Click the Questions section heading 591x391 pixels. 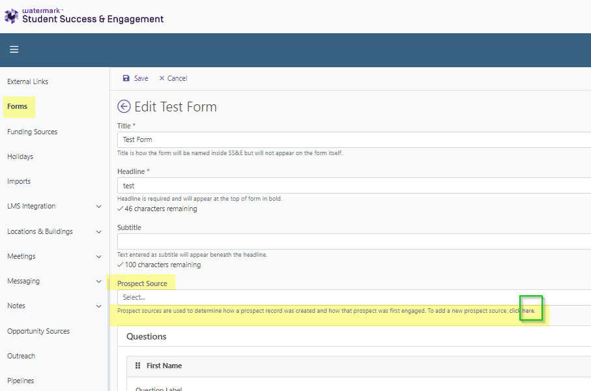(146, 336)
